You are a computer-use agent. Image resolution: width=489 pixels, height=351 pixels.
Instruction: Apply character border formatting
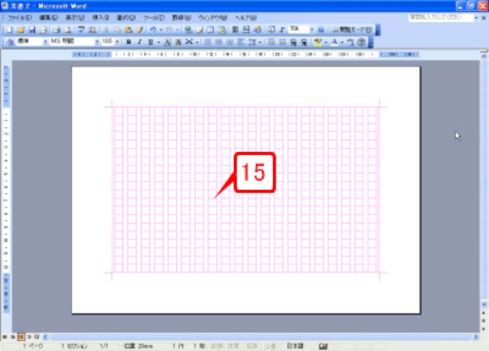click(167, 42)
